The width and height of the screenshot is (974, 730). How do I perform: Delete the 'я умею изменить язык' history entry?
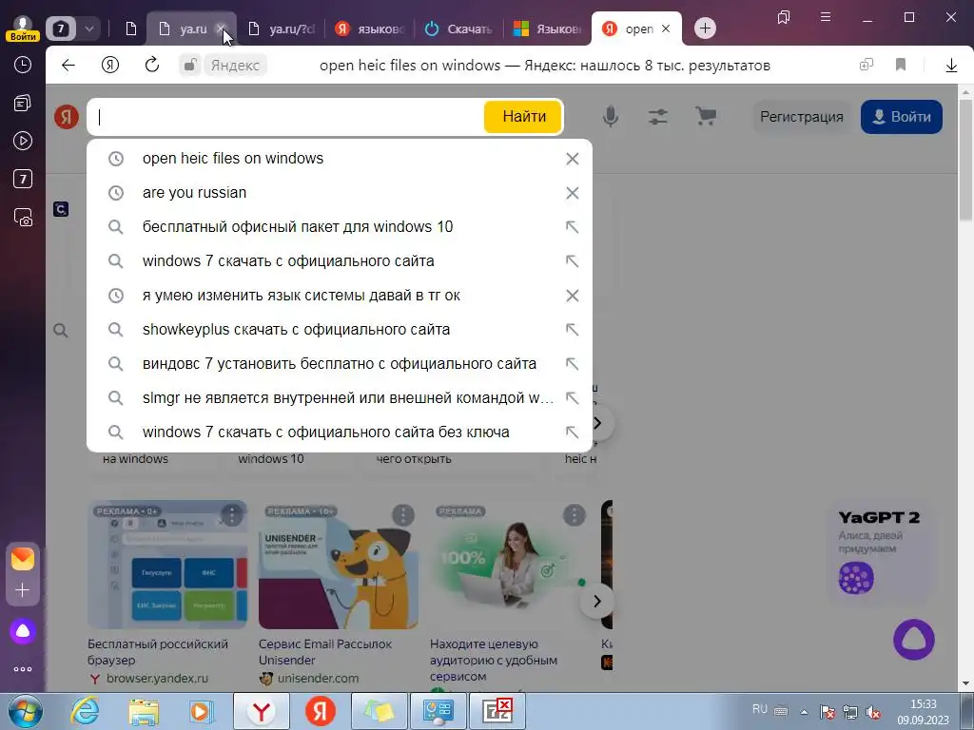coord(572,296)
